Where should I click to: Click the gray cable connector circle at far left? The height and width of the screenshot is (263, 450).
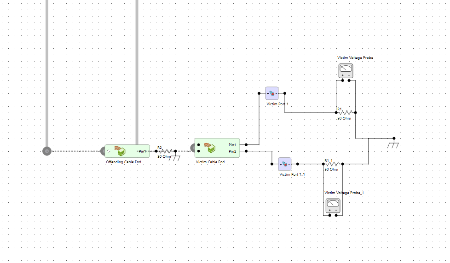pyautogui.click(x=47, y=151)
